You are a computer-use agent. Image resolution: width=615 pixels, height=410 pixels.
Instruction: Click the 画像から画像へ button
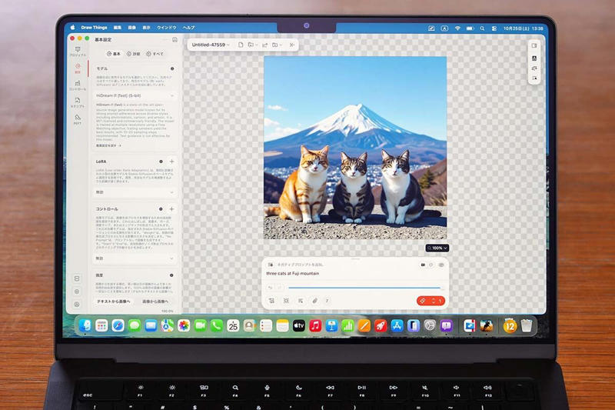155,302
